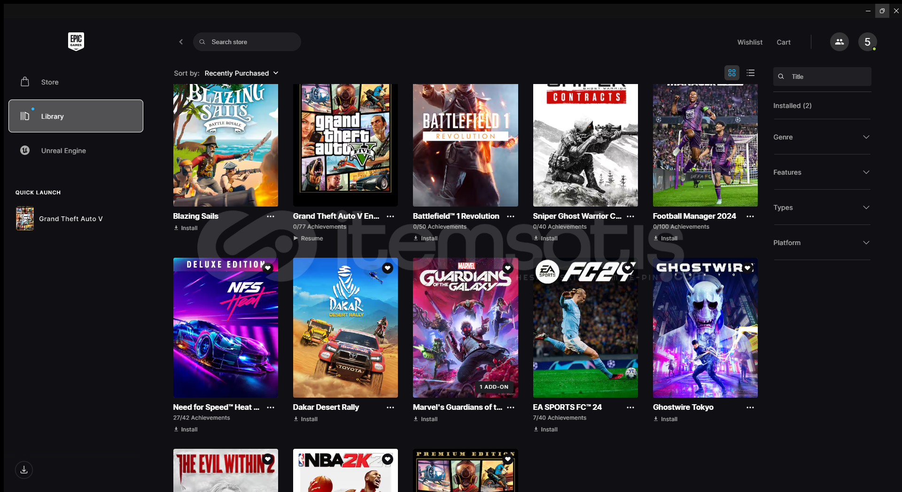Open the NBA 2K cover art
Viewport: 902px width, 492px height.
click(345, 470)
